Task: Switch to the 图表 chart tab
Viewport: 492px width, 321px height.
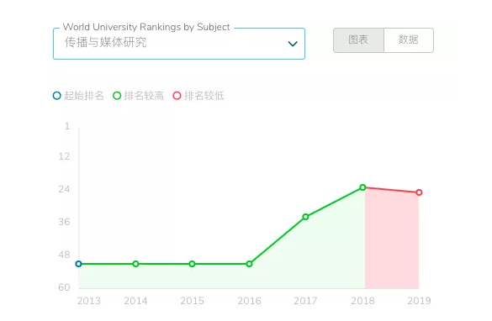Action: (358, 40)
